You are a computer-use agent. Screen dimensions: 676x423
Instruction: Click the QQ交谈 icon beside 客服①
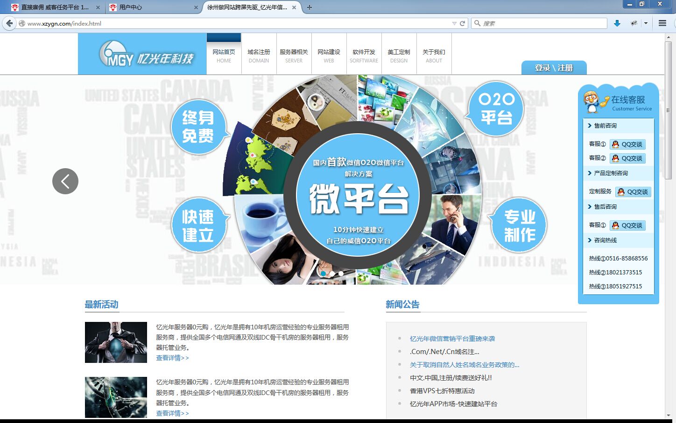627,144
